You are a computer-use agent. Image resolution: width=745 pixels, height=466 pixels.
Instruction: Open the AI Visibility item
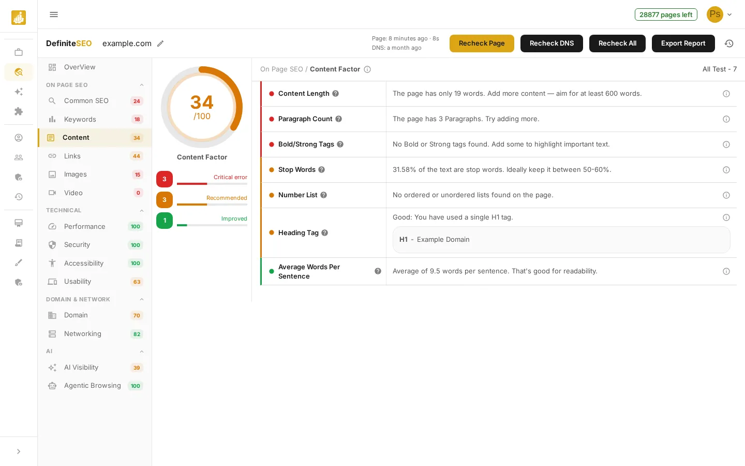(95, 368)
